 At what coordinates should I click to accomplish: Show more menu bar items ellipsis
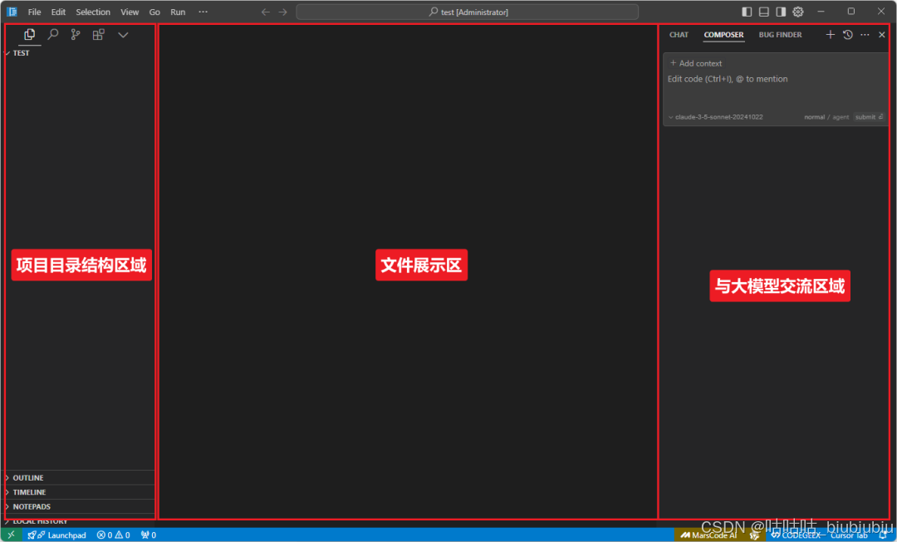[203, 12]
